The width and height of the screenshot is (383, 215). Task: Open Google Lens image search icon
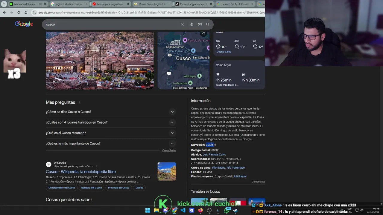(200, 24)
